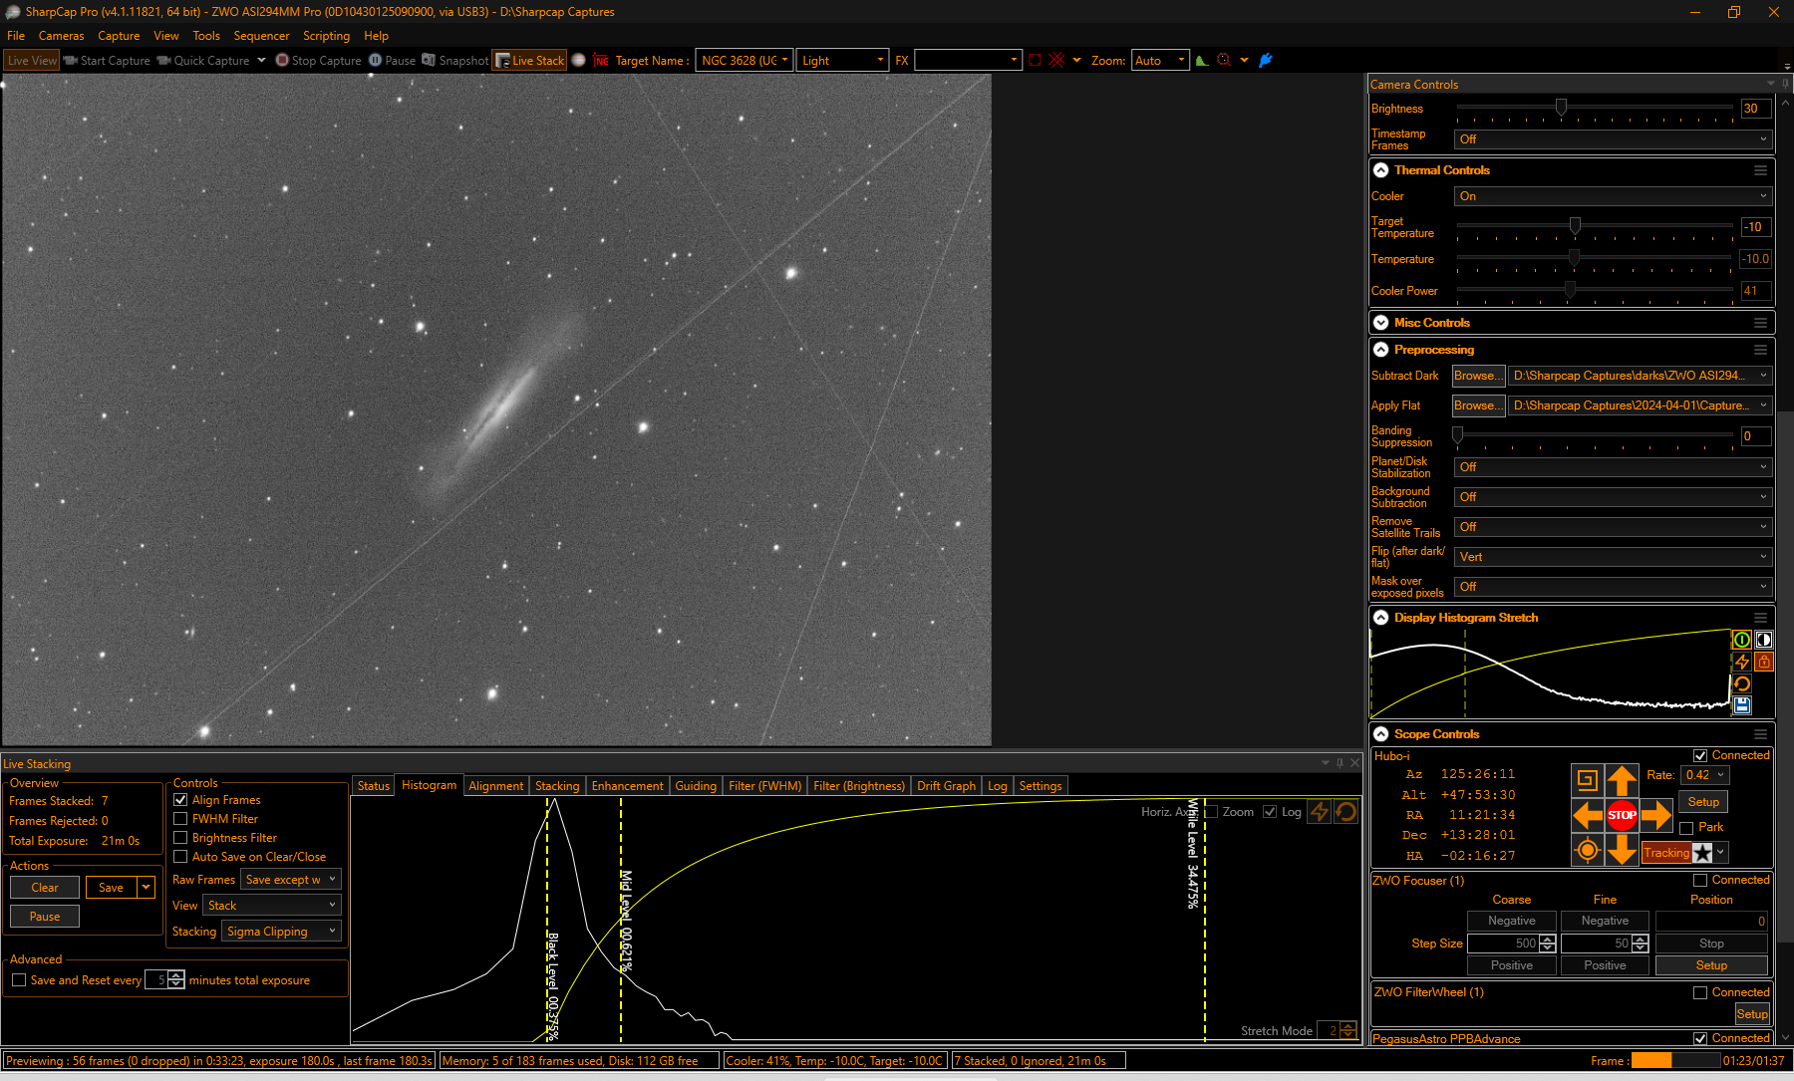1794x1081 pixels.
Task: Toggle ZWO Focuser Connected checkbox
Action: pos(1700,881)
